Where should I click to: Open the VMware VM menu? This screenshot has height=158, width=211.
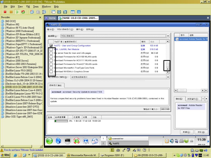28,7
